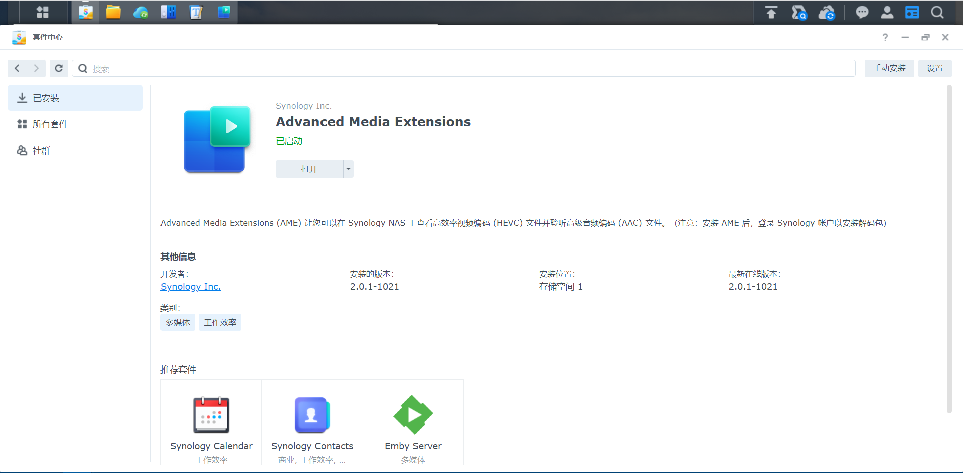The image size is (963, 473).
Task: Open the widgets panel icon
Action: pos(912,12)
